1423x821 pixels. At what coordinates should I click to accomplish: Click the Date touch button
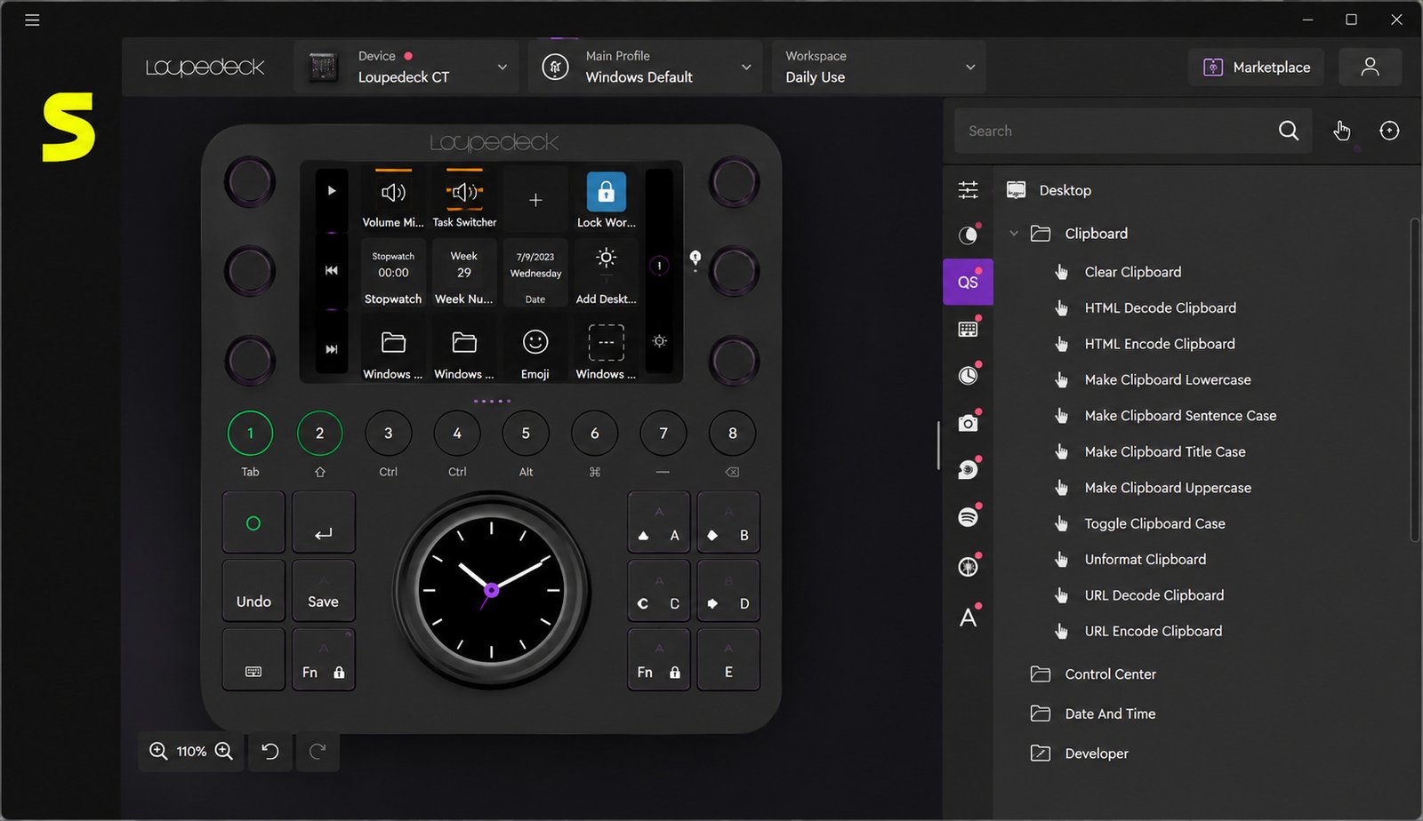pos(535,275)
